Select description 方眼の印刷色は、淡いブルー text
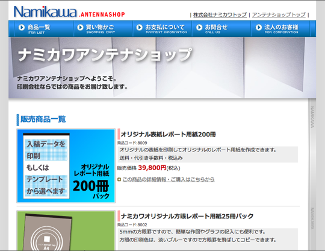This screenshot has height=251, width=325. (x=198, y=240)
